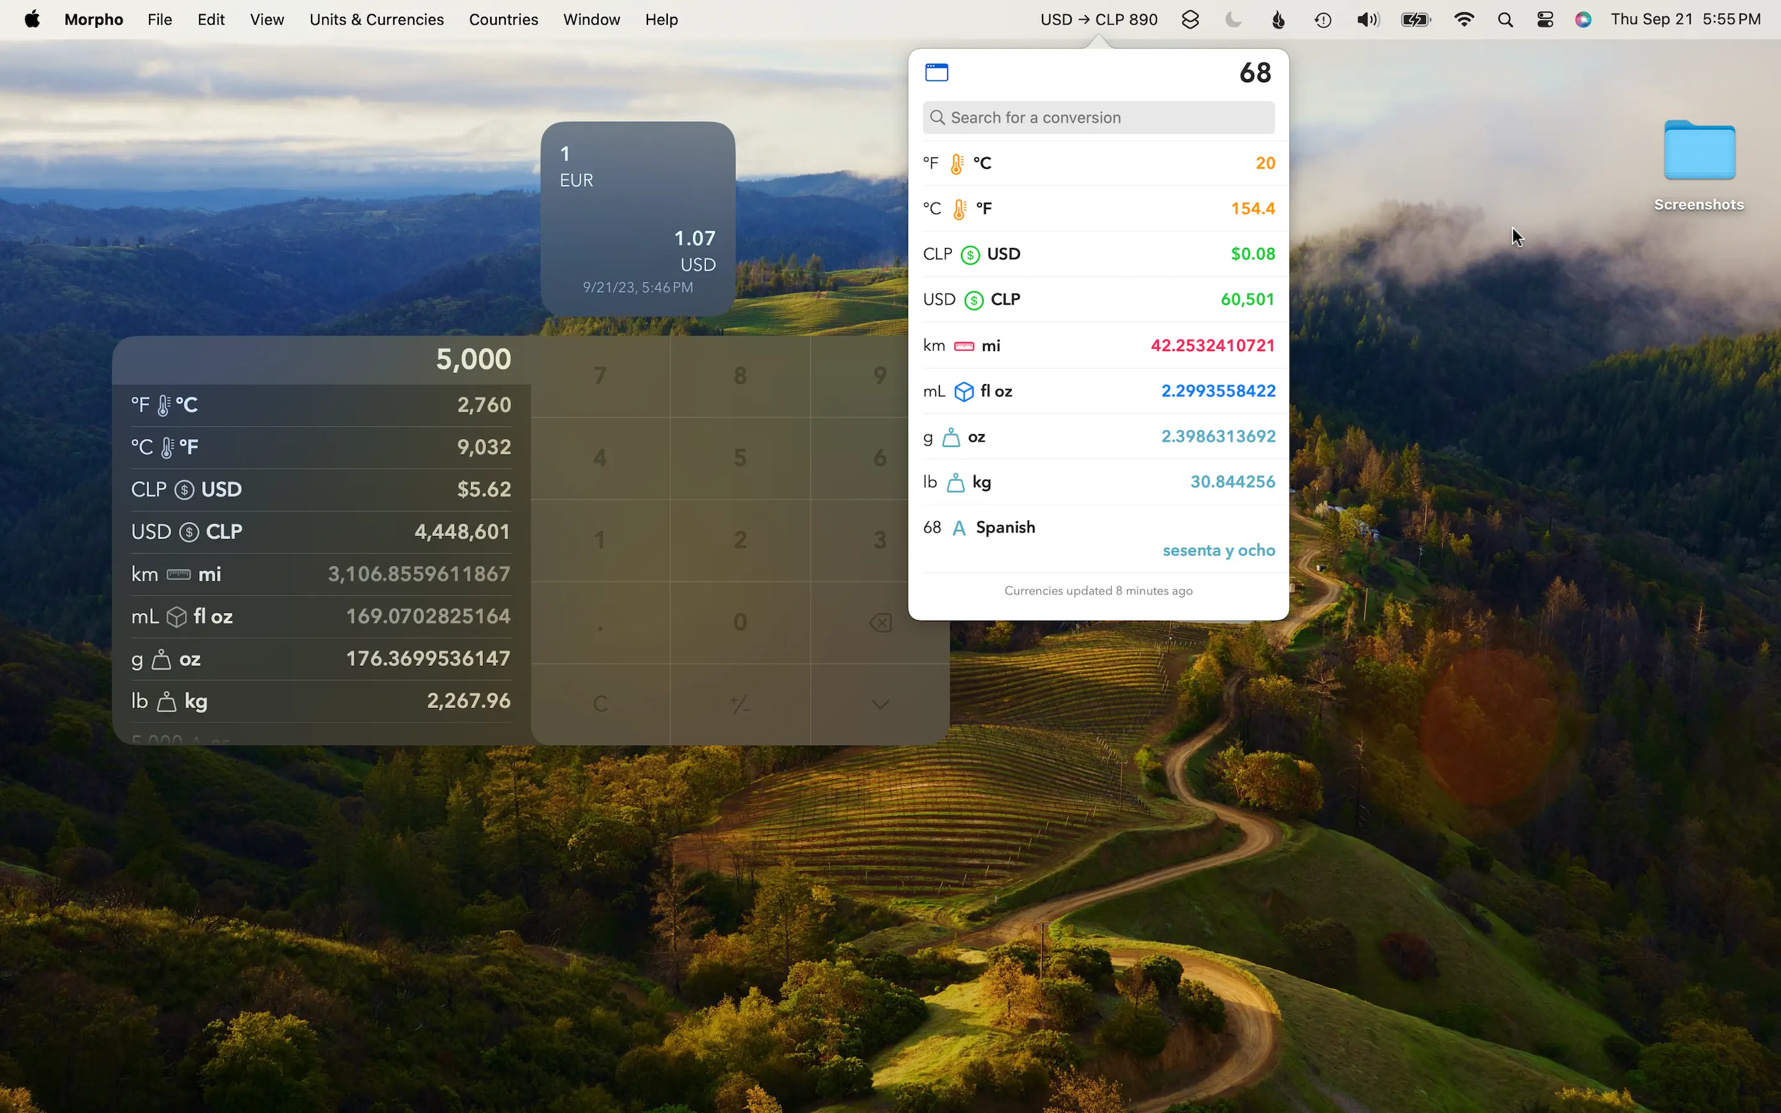Toggle the moon Focus mode in menu bar
Image resolution: width=1781 pixels, height=1113 pixels.
tap(1234, 20)
